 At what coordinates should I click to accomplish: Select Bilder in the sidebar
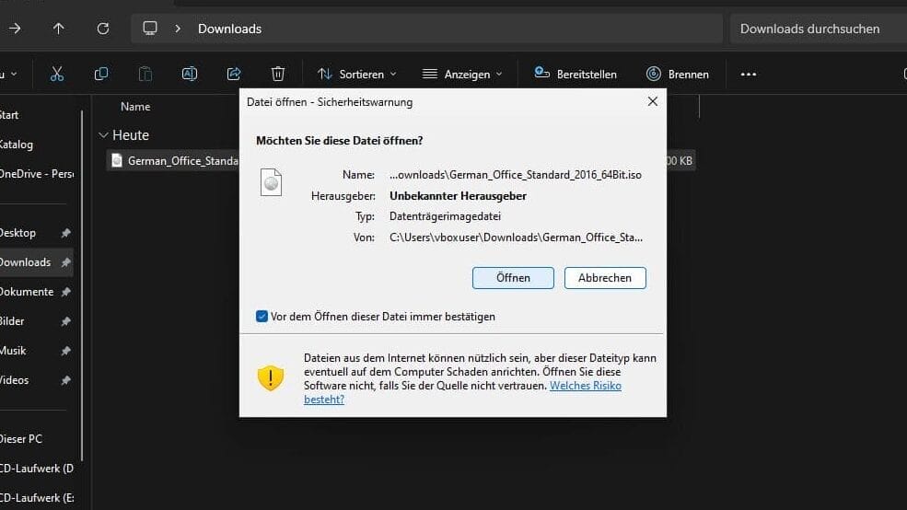13,321
